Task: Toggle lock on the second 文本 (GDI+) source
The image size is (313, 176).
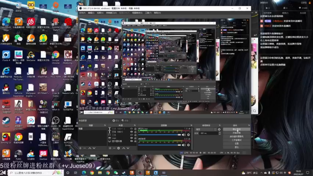Action: (x=135, y=132)
